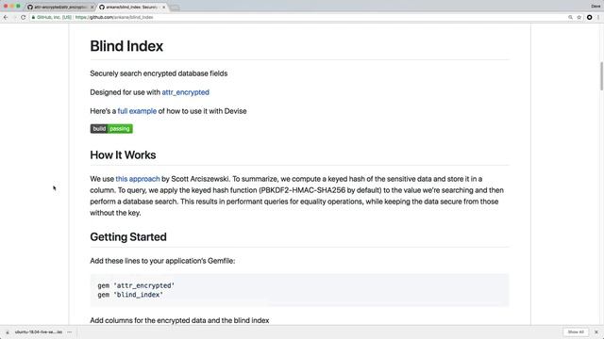Close the ankane/blind_index tab
This screenshot has width=604, height=339.
(x=163, y=8)
